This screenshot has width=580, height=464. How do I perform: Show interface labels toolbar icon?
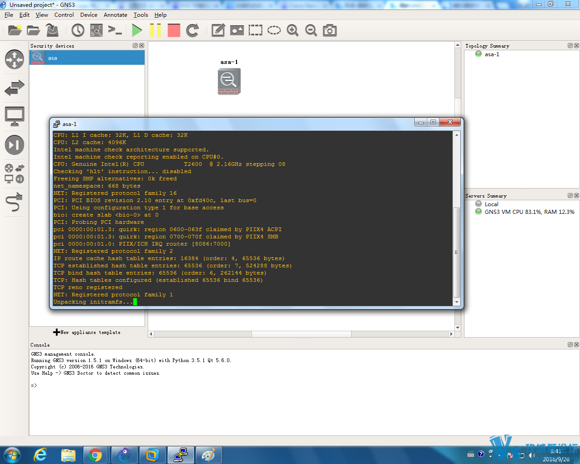click(97, 30)
